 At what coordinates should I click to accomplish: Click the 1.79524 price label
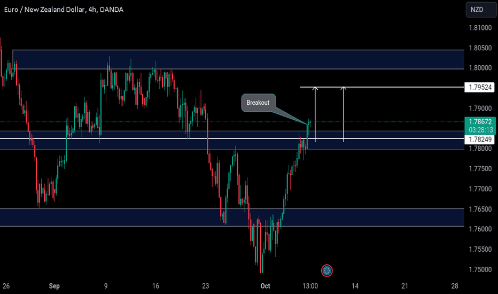click(x=480, y=87)
